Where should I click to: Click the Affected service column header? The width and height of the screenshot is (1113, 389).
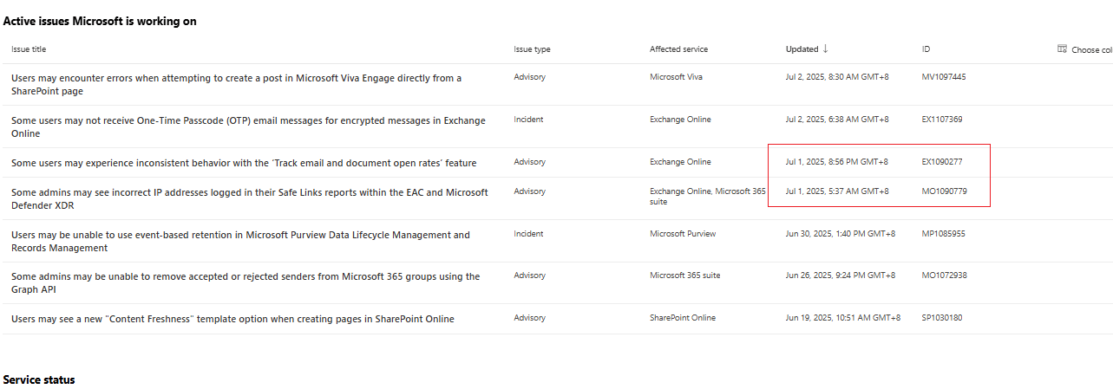pyautogui.click(x=678, y=49)
